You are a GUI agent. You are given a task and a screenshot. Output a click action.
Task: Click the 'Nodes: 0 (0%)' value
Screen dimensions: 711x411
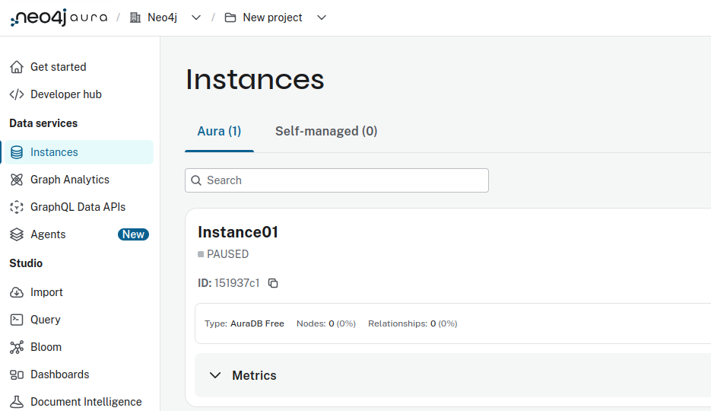[326, 324]
